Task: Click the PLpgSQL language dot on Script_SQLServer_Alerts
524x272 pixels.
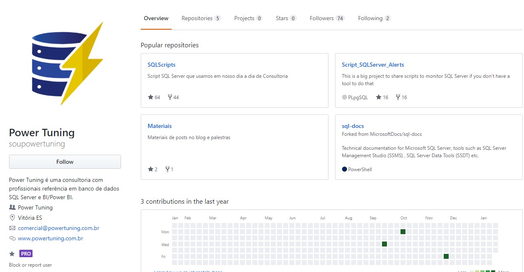Action: coord(344,97)
